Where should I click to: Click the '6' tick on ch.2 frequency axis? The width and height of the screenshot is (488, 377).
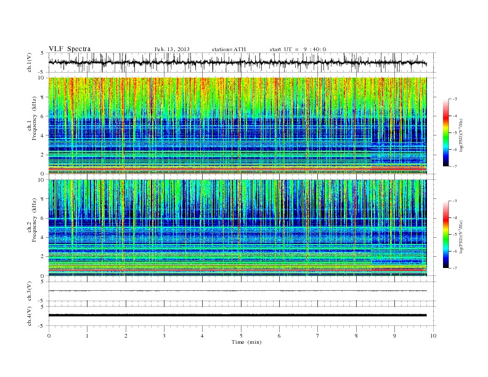(x=43, y=218)
